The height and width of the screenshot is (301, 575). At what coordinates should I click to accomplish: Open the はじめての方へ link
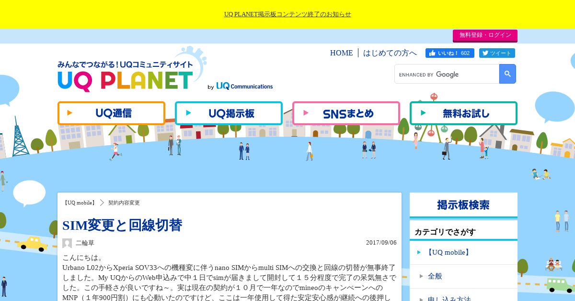pyautogui.click(x=390, y=53)
